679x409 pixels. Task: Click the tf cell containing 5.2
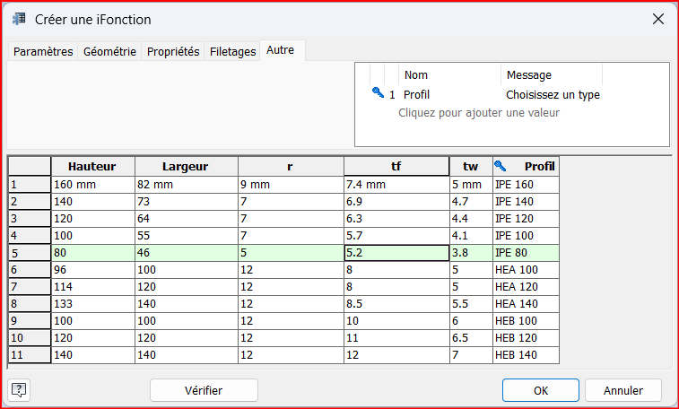coord(396,254)
